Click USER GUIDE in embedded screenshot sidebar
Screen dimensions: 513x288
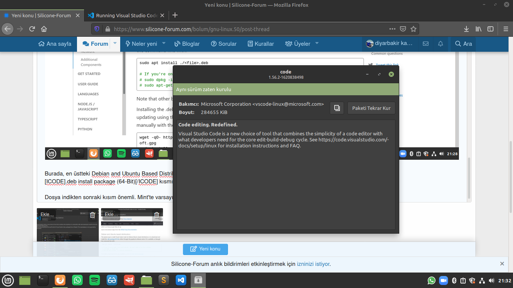pyautogui.click(x=88, y=84)
